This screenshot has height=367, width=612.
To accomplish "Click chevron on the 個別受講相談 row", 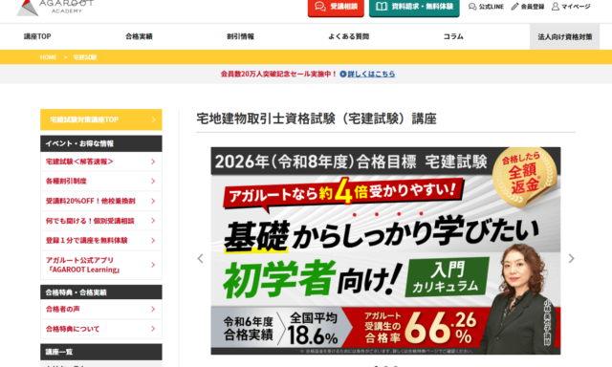I will (x=153, y=221).
